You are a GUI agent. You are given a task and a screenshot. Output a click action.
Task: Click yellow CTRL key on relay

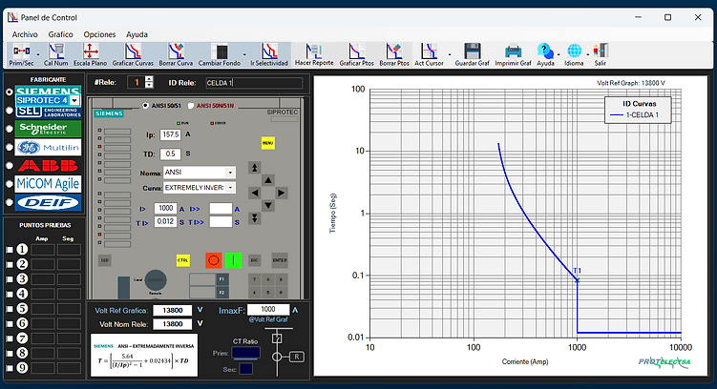183,260
